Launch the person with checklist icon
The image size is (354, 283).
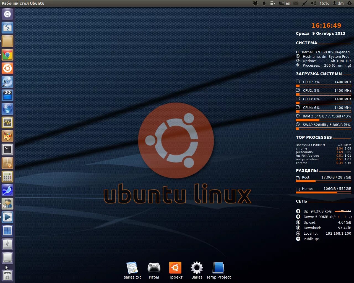pyautogui.click(x=7, y=204)
